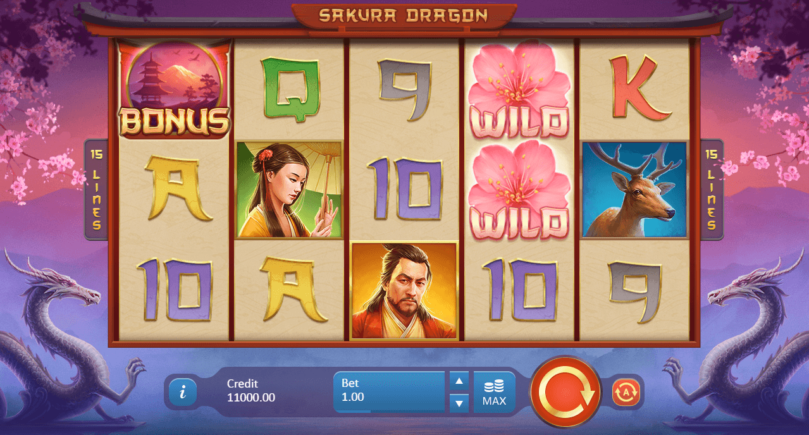The height and width of the screenshot is (435, 809).
Task: Increase bet with up arrow
Action: pos(459,381)
